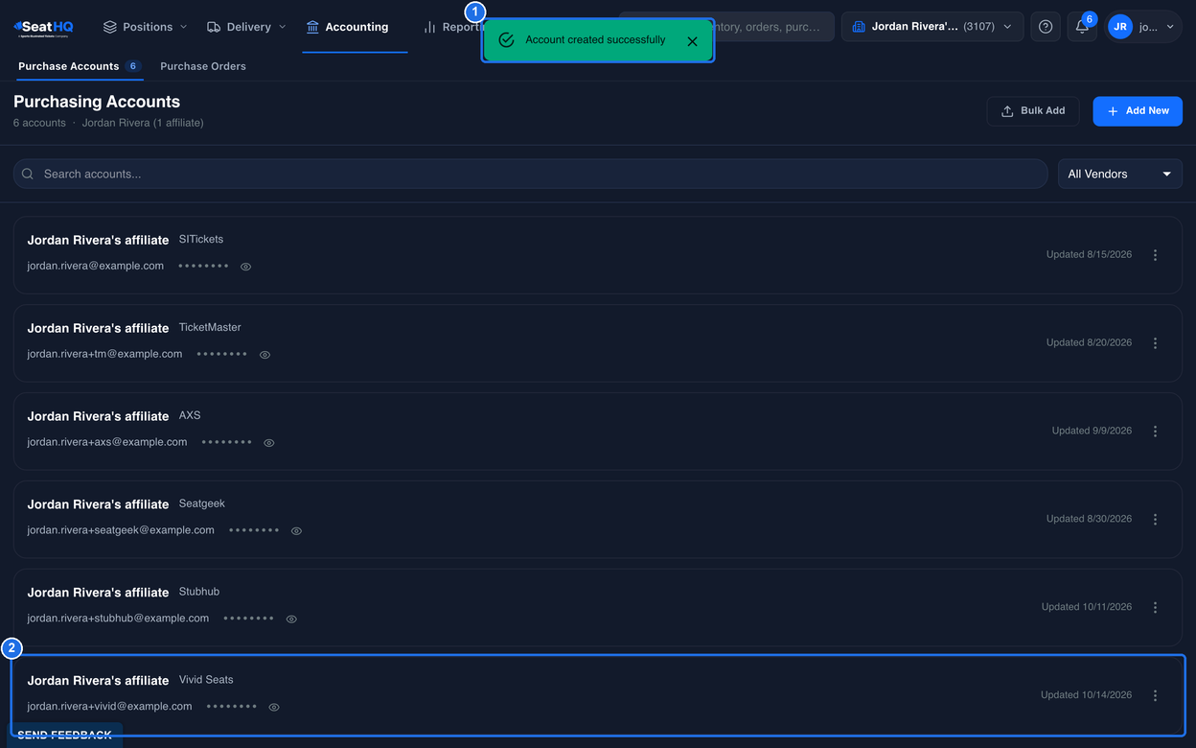
Task: Click the JR user avatar
Action: pos(1119,27)
